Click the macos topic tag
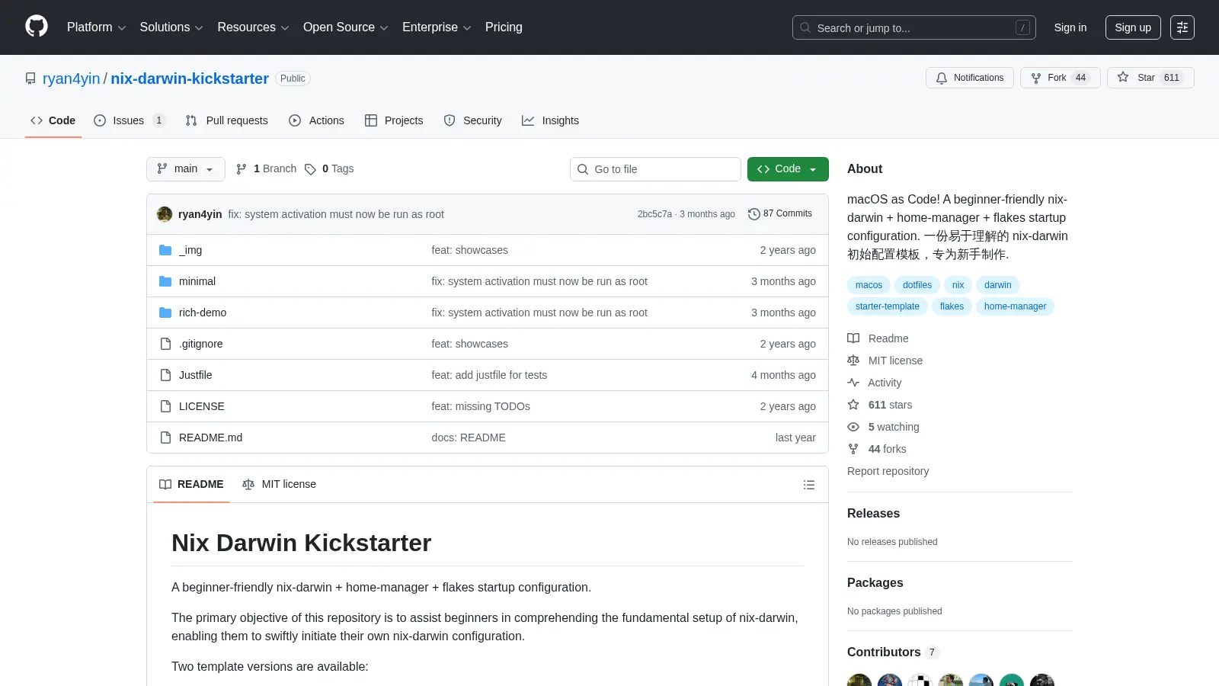Screen dimensions: 1219x686 pos(869,285)
